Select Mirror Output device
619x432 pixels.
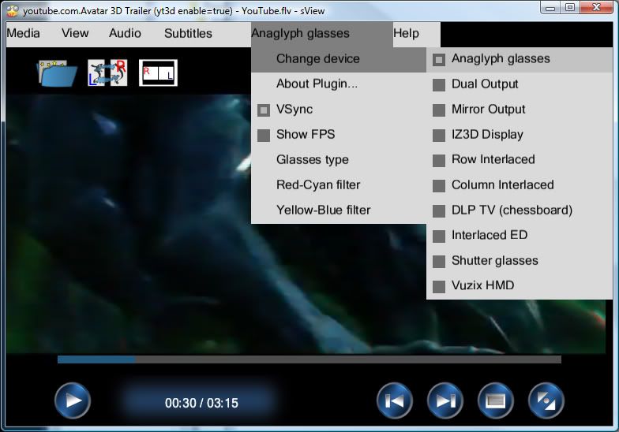(520, 110)
